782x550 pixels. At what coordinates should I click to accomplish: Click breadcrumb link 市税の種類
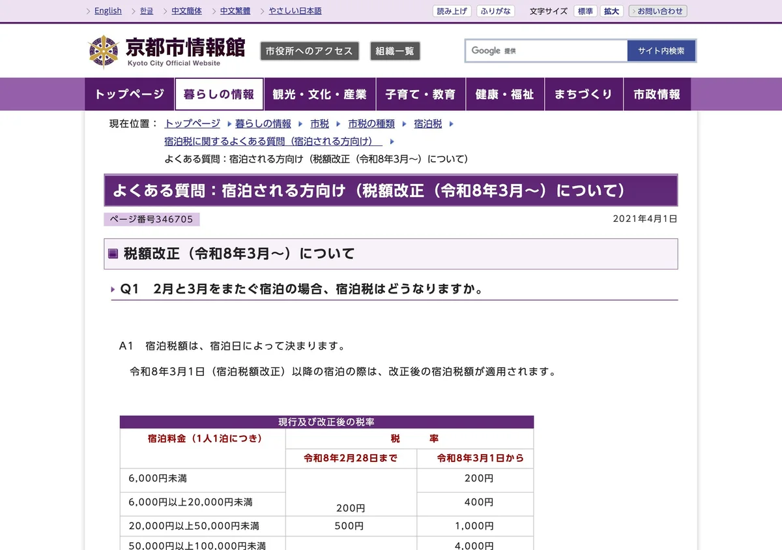371,123
